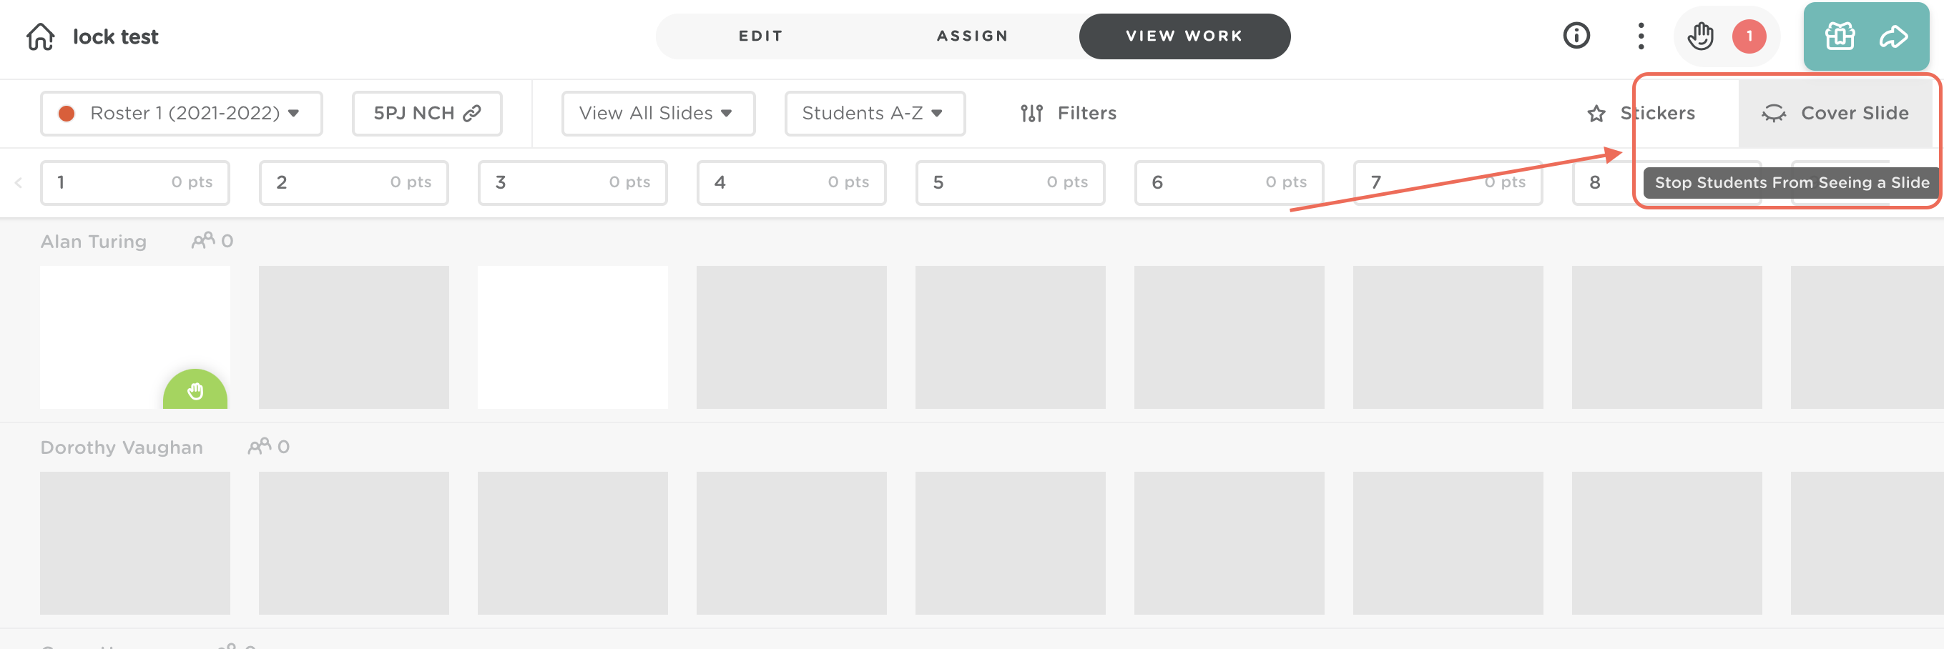Open the Filters panel
The height and width of the screenshot is (649, 1944).
[x=1068, y=113]
